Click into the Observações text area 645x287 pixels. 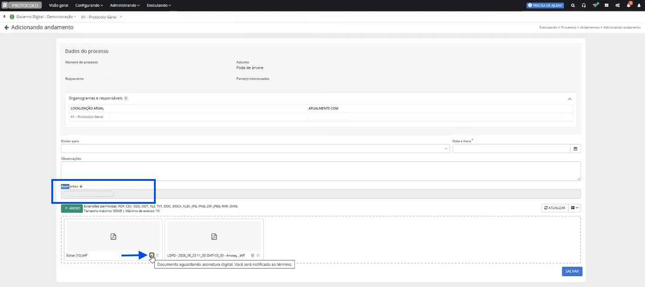(321, 171)
